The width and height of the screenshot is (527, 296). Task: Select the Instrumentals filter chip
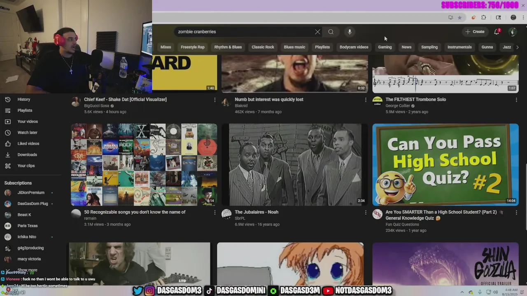click(x=459, y=47)
